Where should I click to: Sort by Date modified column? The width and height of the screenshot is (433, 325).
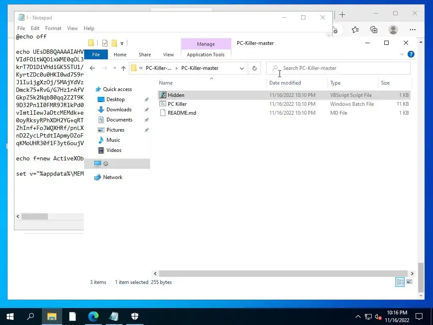297,83
